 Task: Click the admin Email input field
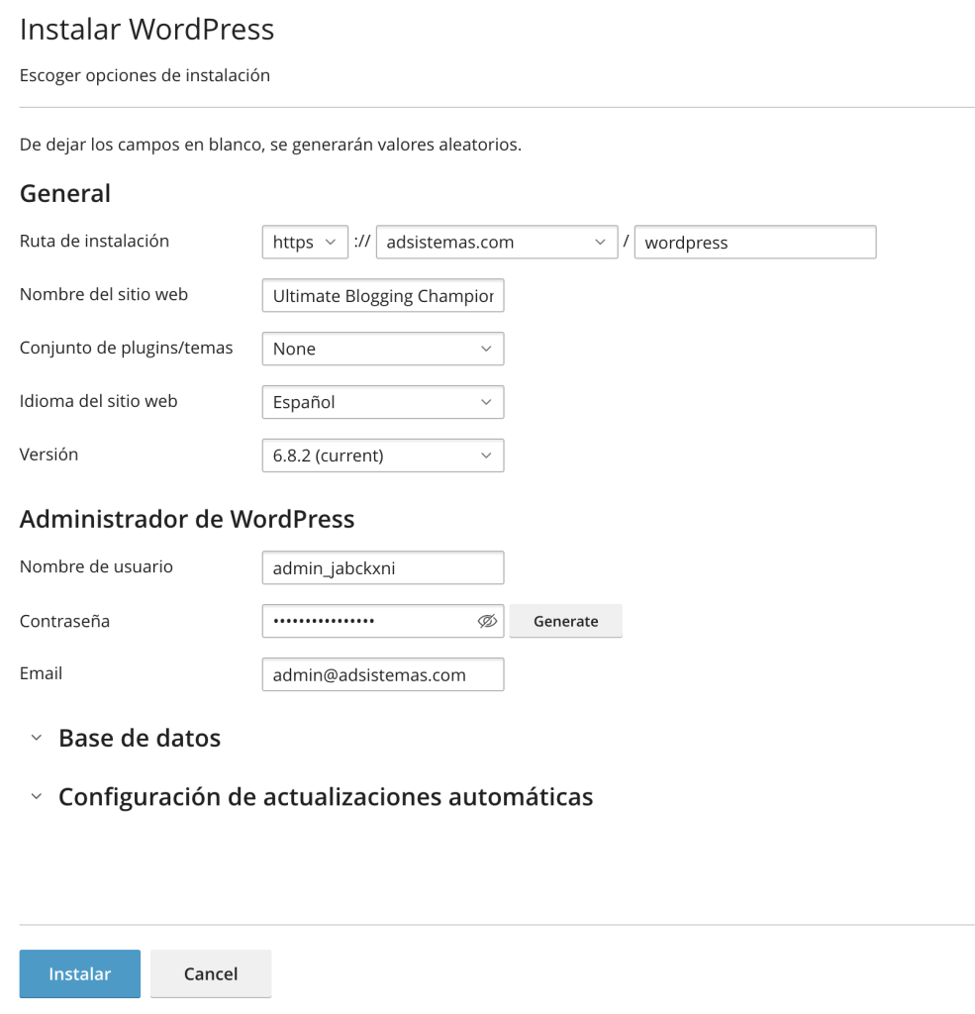point(383,674)
